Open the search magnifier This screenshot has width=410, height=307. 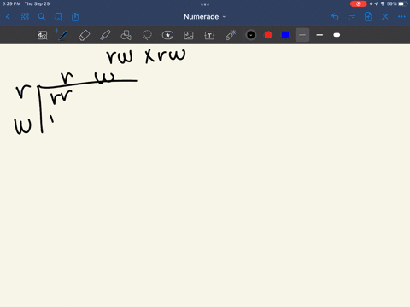pyautogui.click(x=42, y=17)
